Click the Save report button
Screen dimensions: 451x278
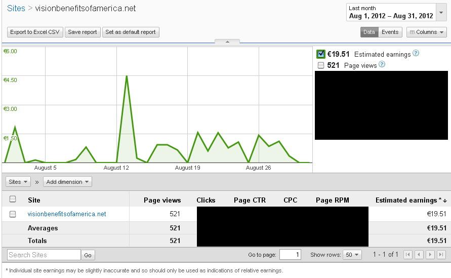(x=83, y=32)
